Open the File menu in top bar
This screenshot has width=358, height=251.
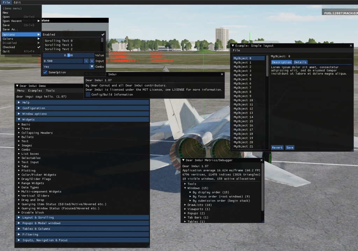point(6,2)
